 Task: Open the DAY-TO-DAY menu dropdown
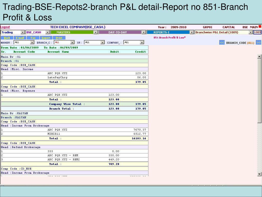pyautogui.click(x=144, y=32)
